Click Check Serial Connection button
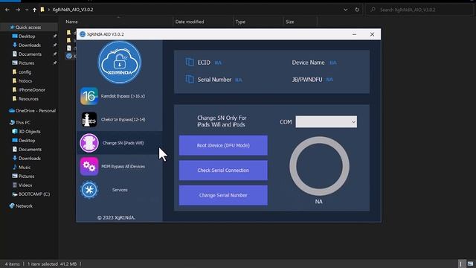This screenshot has height=268, width=476. click(223, 170)
